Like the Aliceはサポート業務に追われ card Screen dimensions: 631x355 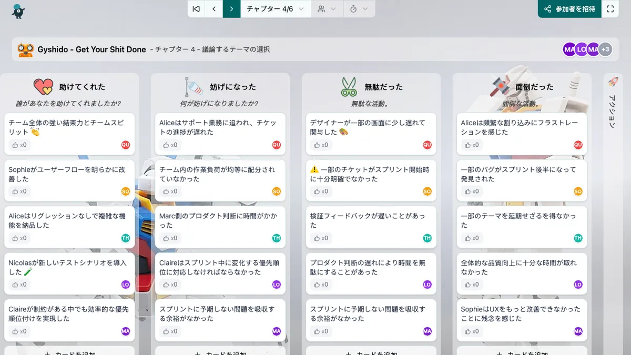click(x=170, y=145)
